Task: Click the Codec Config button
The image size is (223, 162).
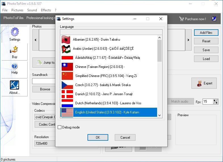Action: [x=45, y=124]
